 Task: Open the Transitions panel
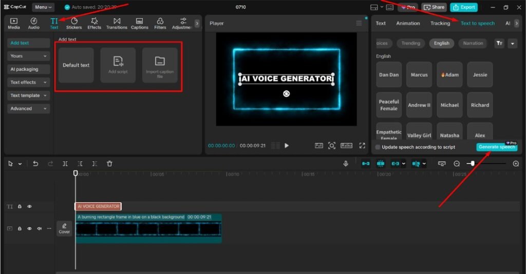coord(117,23)
